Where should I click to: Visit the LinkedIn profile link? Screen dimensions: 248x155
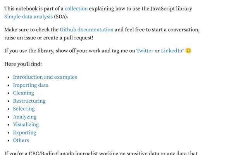(x=171, y=51)
